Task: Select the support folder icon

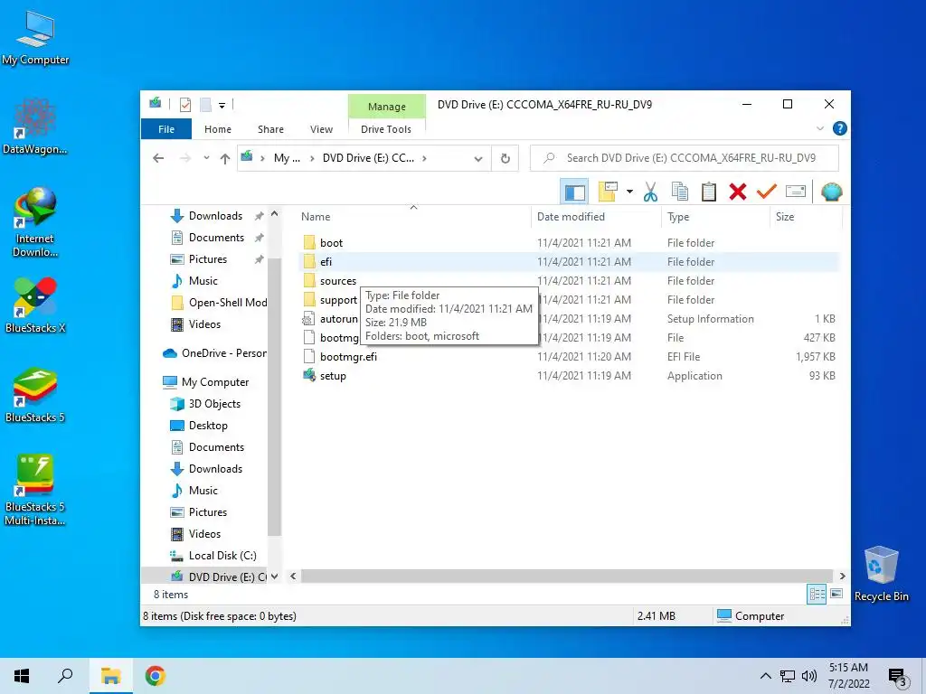Action: (309, 300)
